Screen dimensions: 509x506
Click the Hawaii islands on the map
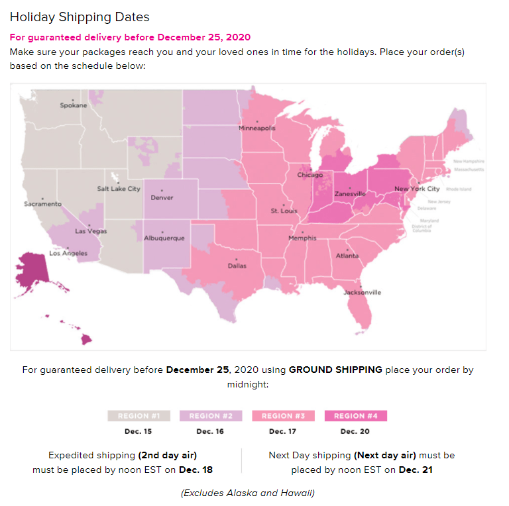pyautogui.click(x=85, y=339)
